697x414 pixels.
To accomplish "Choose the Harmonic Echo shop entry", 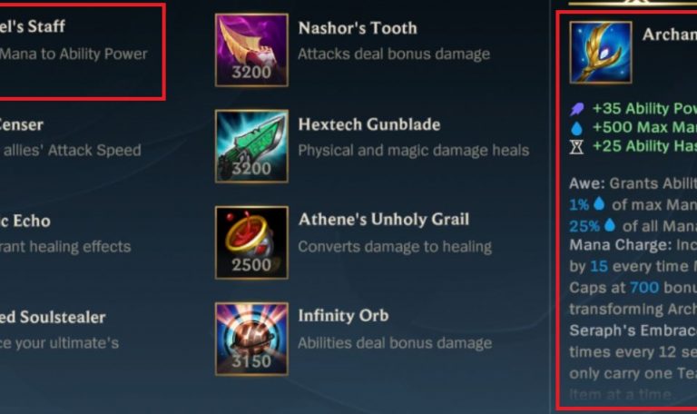I will coord(65,233).
